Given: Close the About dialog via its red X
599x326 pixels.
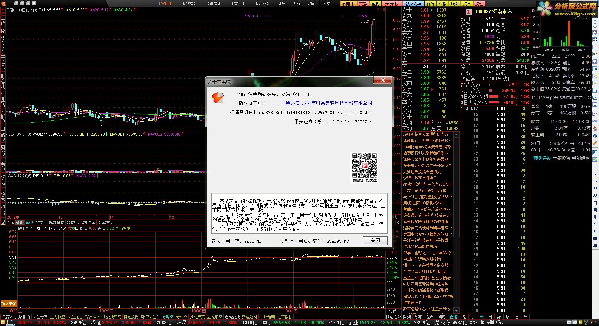Looking at the screenshot, I should tap(383, 80).
